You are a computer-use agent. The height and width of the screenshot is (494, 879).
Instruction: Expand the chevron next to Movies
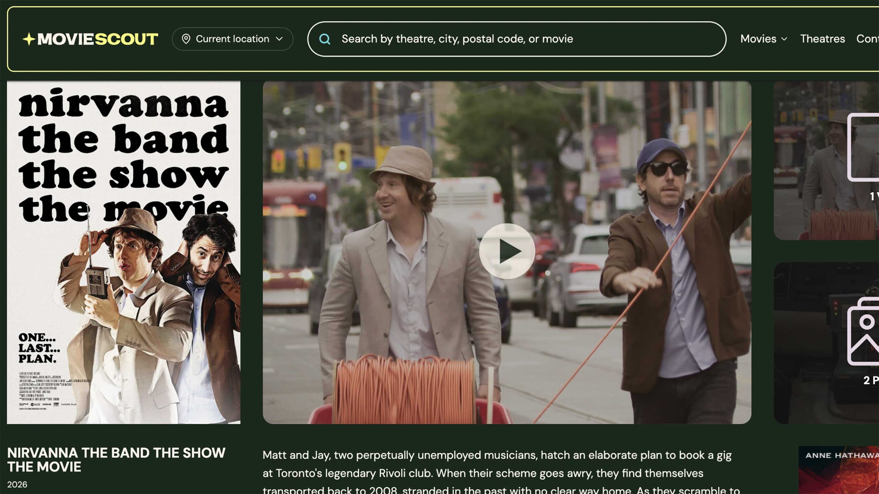coord(784,39)
